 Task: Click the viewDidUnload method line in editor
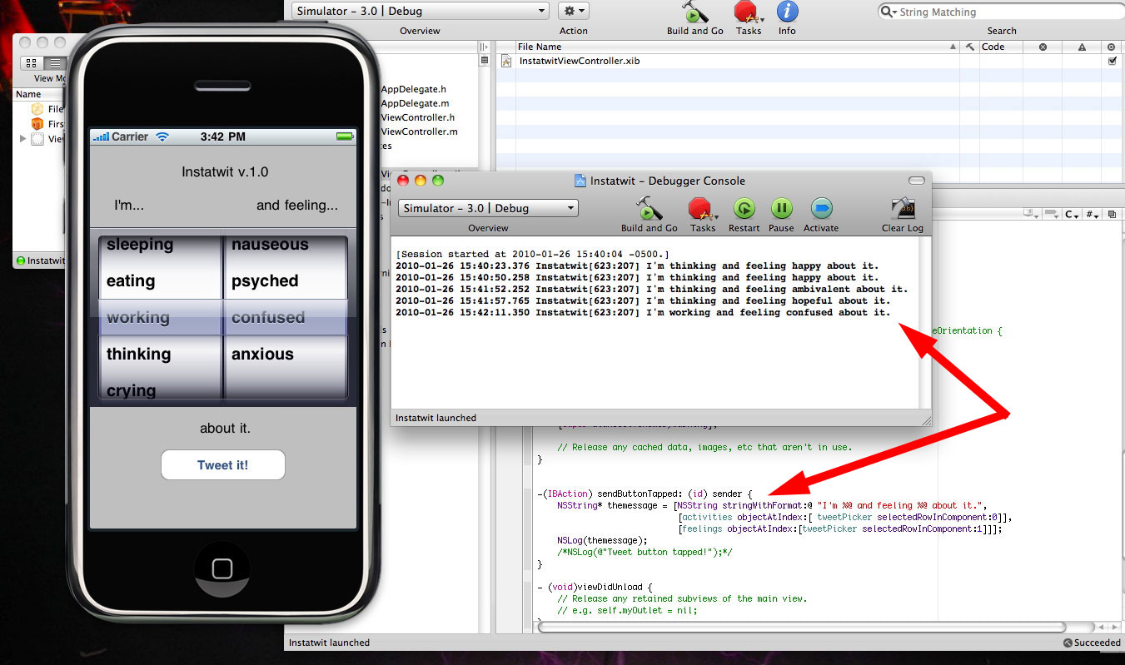(x=595, y=587)
